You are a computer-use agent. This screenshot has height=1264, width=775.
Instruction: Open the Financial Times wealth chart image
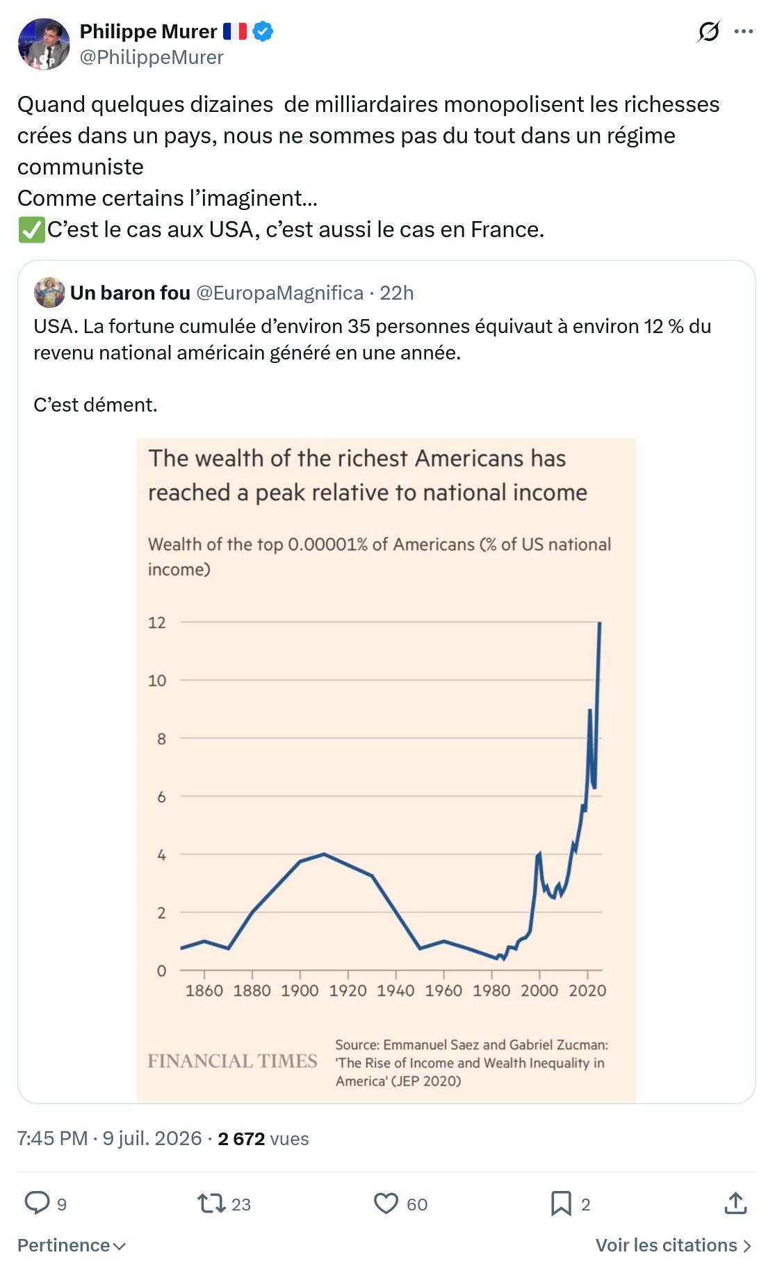(386, 770)
